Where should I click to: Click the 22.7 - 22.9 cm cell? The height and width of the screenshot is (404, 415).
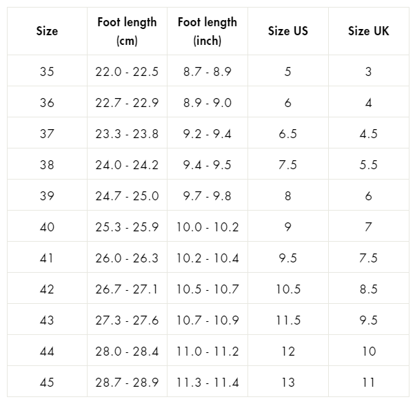click(127, 103)
